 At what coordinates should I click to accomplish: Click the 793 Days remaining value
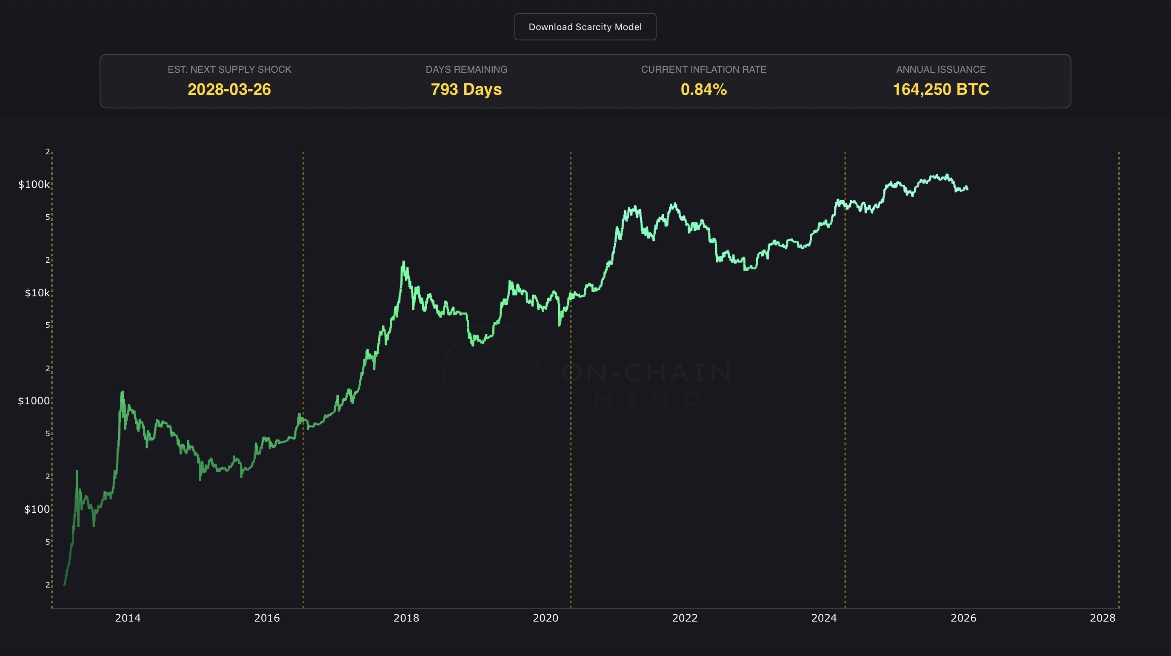(x=466, y=90)
